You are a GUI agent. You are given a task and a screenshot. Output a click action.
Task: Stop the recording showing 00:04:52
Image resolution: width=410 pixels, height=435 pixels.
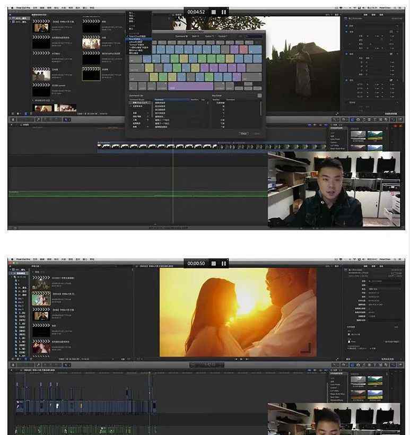[x=214, y=12]
